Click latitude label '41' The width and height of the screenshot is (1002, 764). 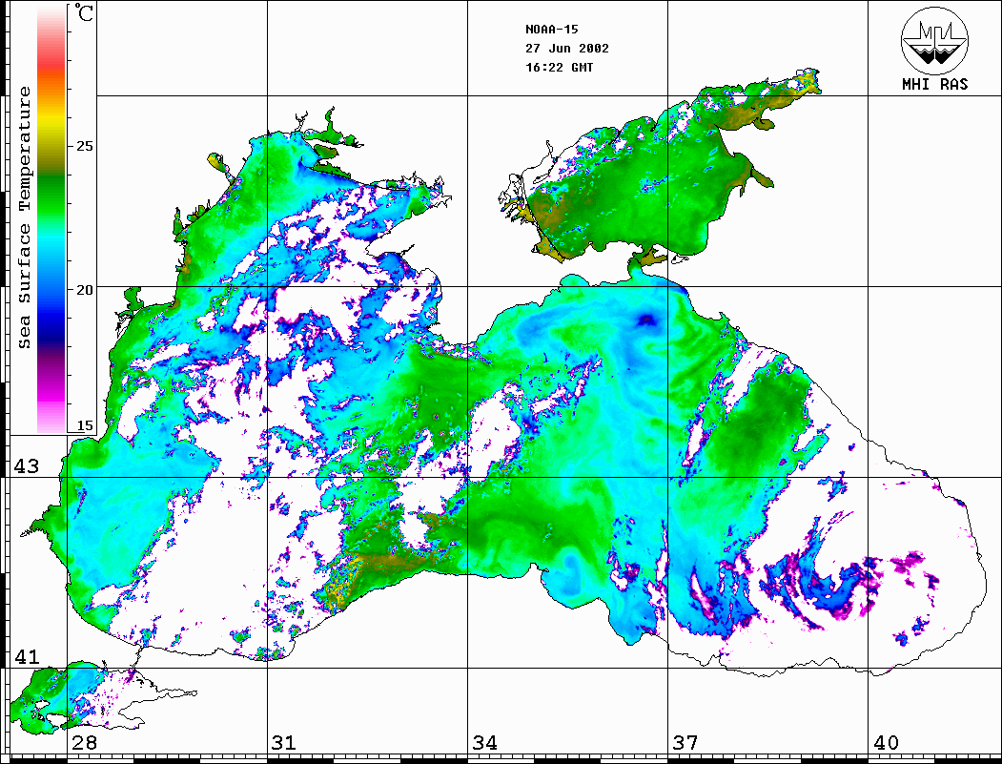pyautogui.click(x=27, y=657)
